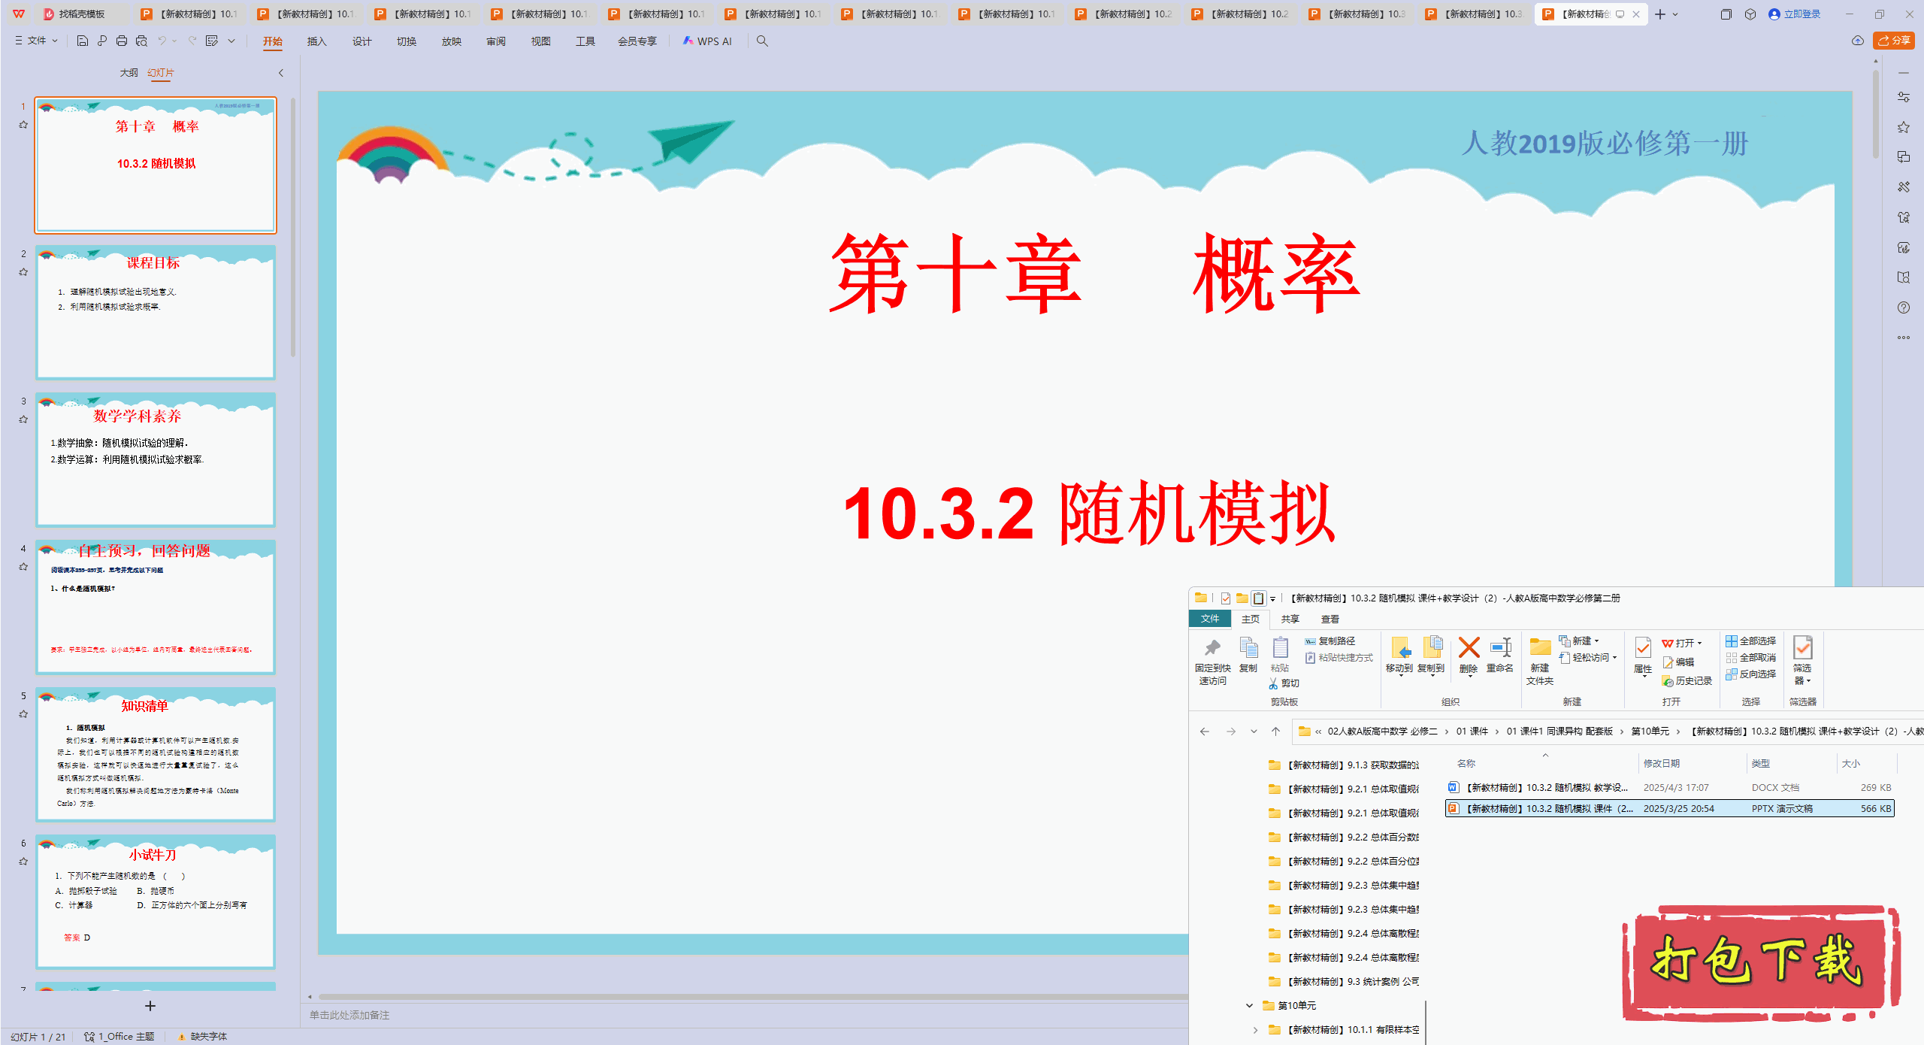This screenshot has width=1924, height=1045.
Task: Switch to the 大纲 outline tab
Action: pyautogui.click(x=129, y=73)
